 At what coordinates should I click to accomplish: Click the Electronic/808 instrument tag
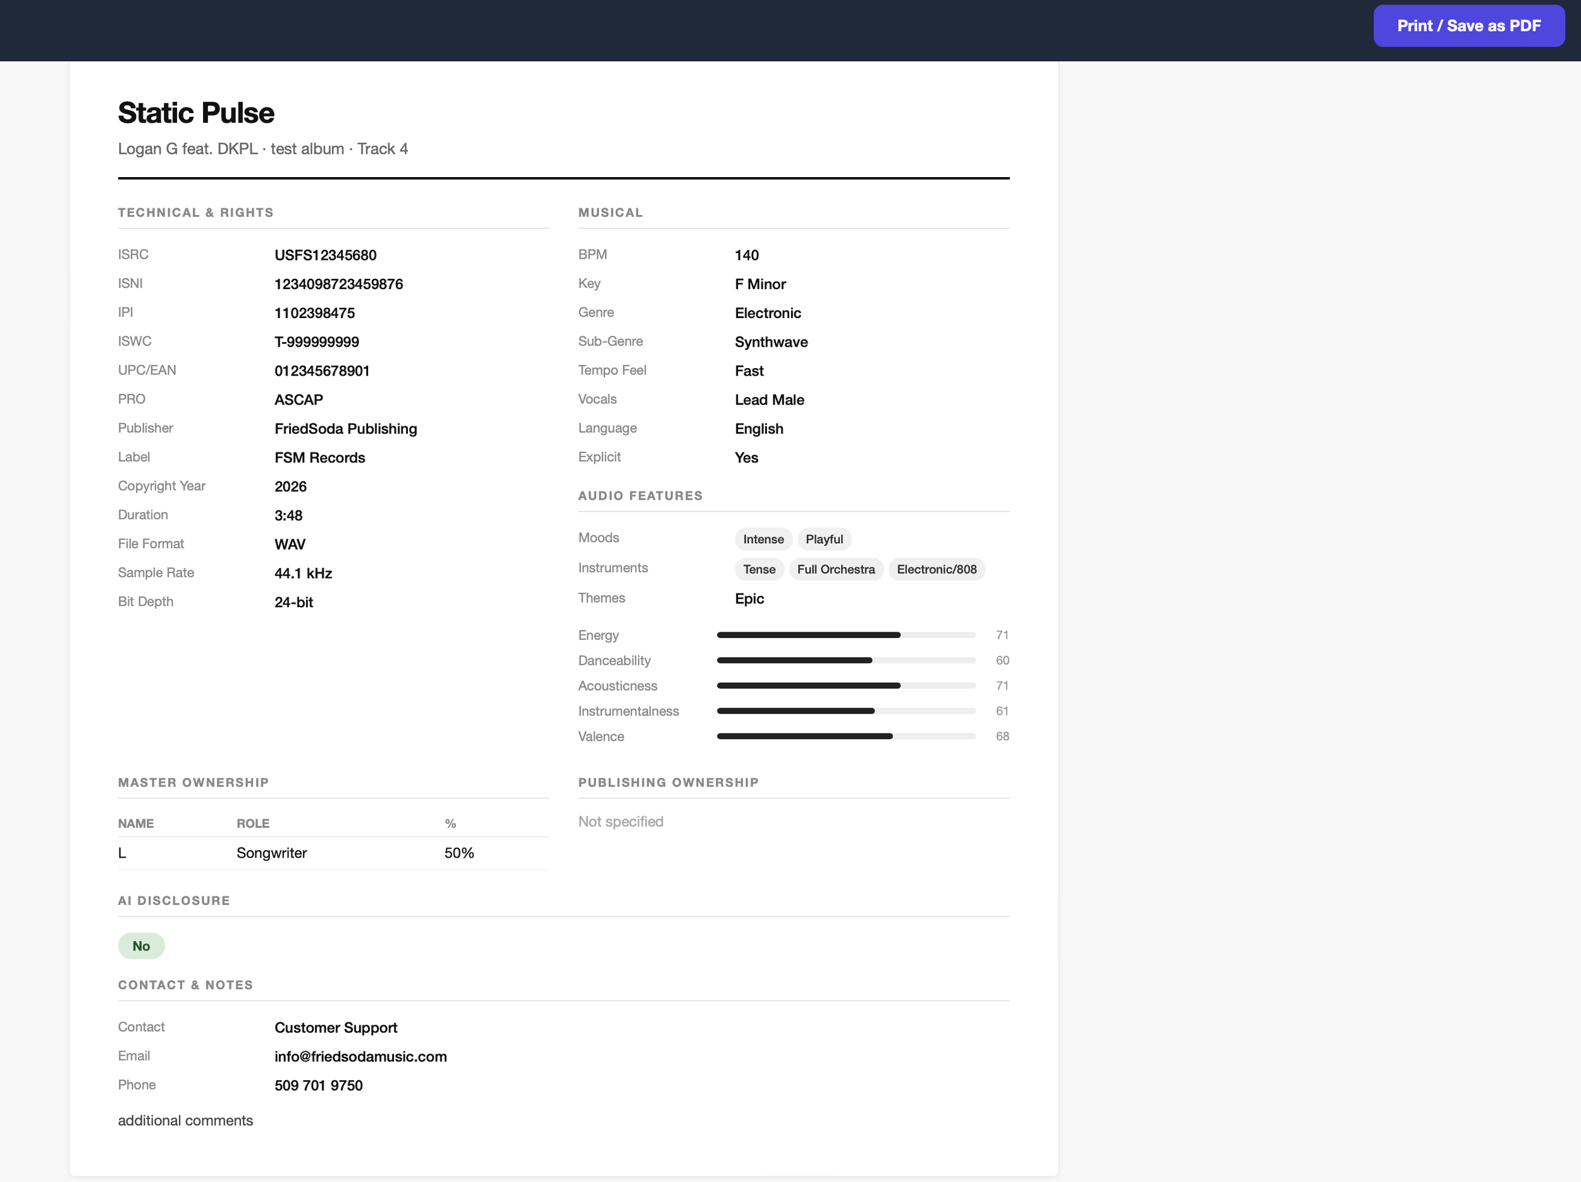click(935, 570)
